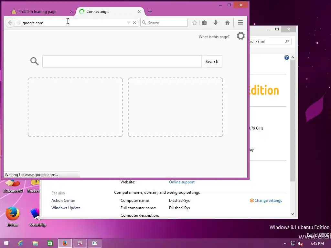Open File Explorer from taskbar
The image size is (331, 248).
[35, 243]
